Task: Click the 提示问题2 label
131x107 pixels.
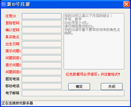Action: pyautogui.click(x=13, y=65)
